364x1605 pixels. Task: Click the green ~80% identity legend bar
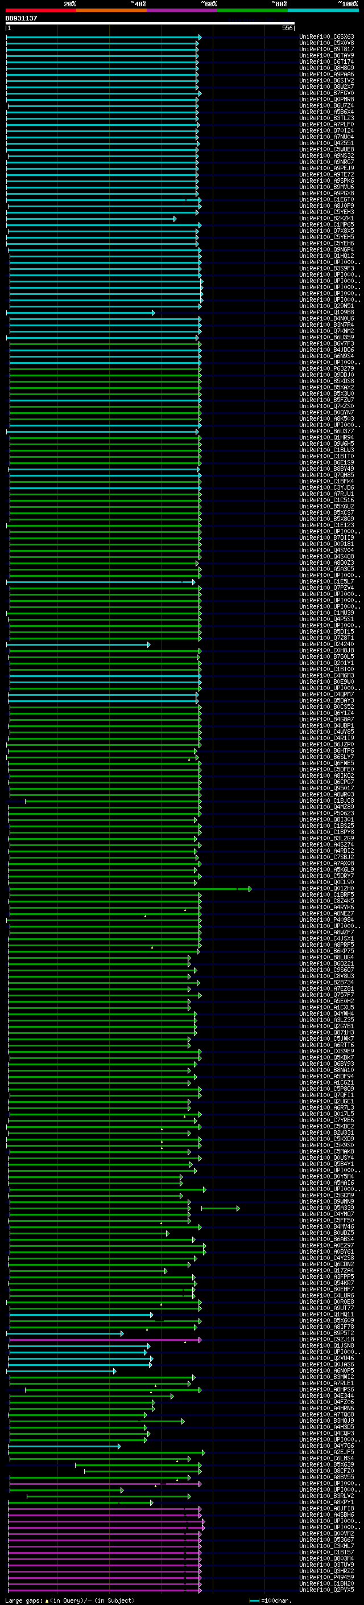(253, 10)
